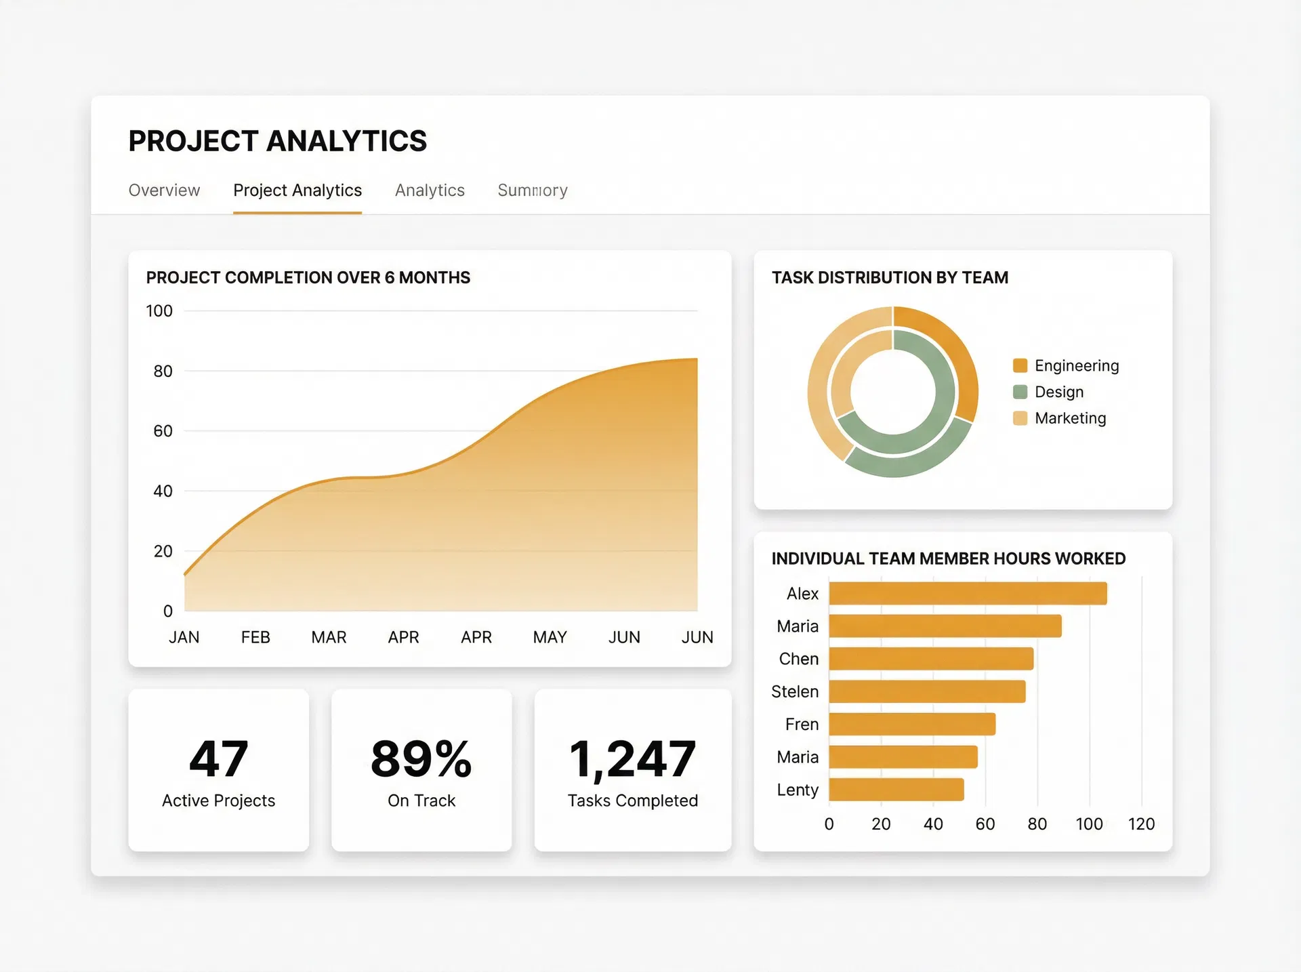Open the Analytics tab
The image size is (1301, 972).
point(430,190)
